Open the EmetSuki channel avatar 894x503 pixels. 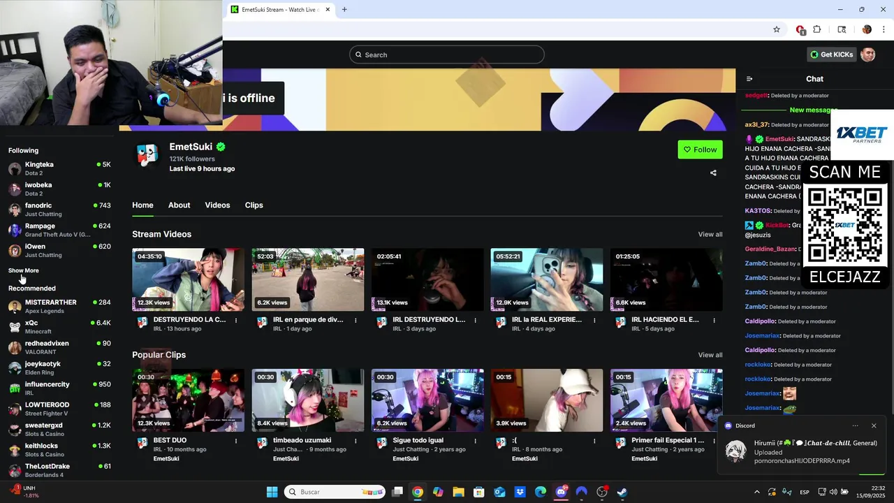(x=147, y=154)
